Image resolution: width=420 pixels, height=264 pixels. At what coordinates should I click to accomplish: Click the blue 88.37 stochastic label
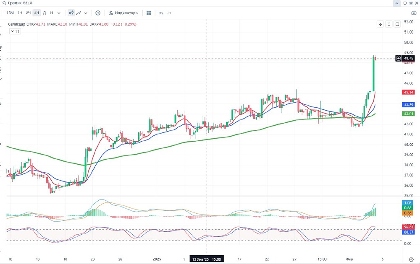409,232
